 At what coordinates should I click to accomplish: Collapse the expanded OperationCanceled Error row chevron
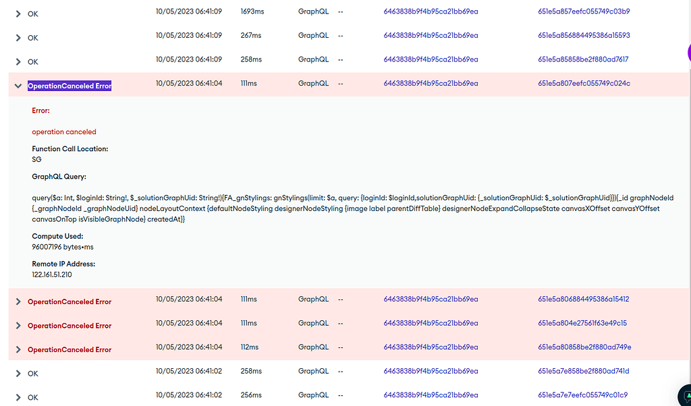tap(18, 86)
